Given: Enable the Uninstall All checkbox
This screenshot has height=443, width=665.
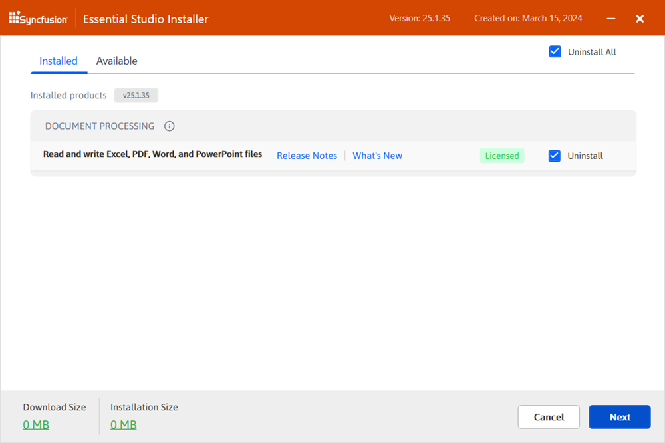Looking at the screenshot, I should (x=555, y=51).
